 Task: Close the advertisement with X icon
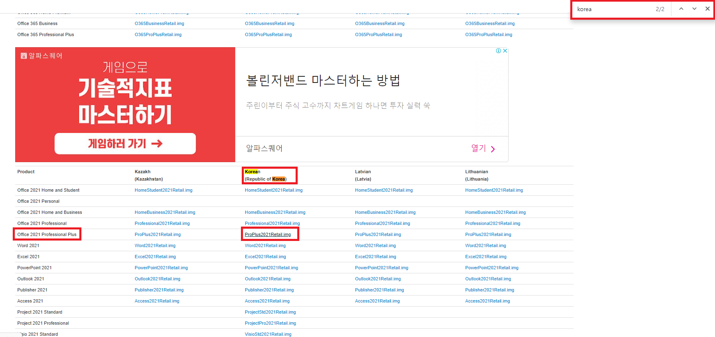[x=505, y=51]
